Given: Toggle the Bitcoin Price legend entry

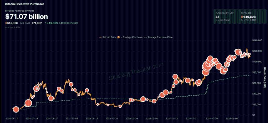Looking at the screenshot, I should pyautogui.click(x=121, y=37).
